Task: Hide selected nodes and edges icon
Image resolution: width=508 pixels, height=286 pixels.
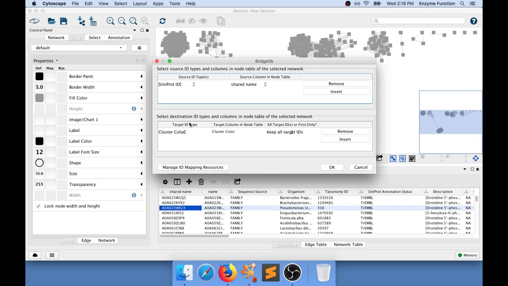Action: (192, 21)
